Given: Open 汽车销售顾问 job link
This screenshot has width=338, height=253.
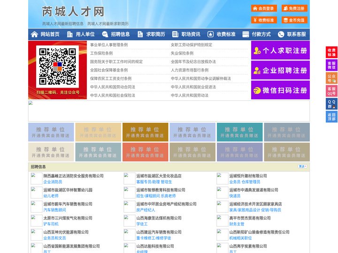Looking at the screenshot, I should (54, 210).
